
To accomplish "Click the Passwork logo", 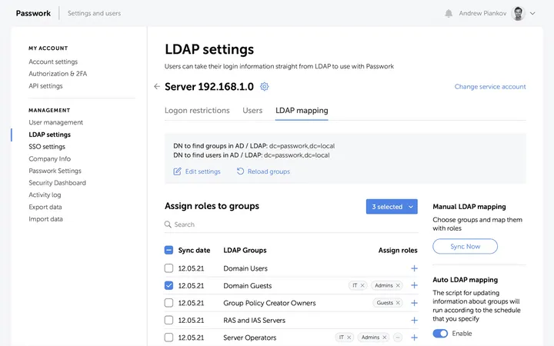I will [x=33, y=13].
